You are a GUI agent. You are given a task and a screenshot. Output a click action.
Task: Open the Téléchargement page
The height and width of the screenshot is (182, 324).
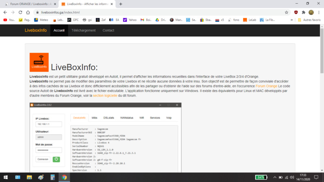pyautogui.click(x=83, y=30)
